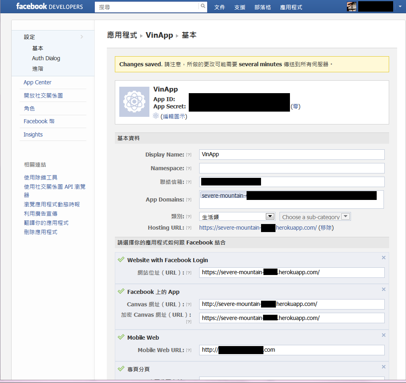Focus the Mobile Web URL field
Image resolution: width=406 pixels, height=383 pixels.
(292, 350)
